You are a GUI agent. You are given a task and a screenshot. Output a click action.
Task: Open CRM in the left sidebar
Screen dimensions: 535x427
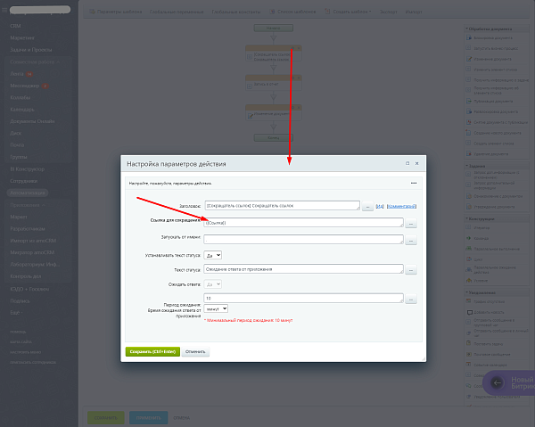(15, 26)
